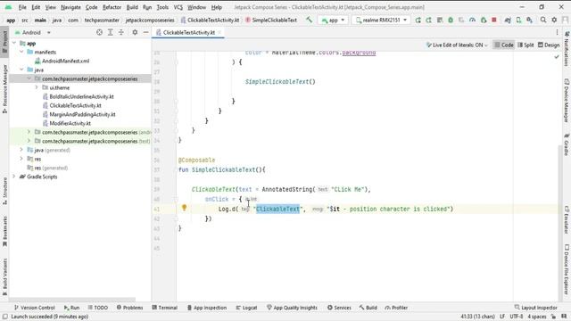Screen dimensions: 571x321
Task: Collapse the manifests folder
Action: coord(21,52)
